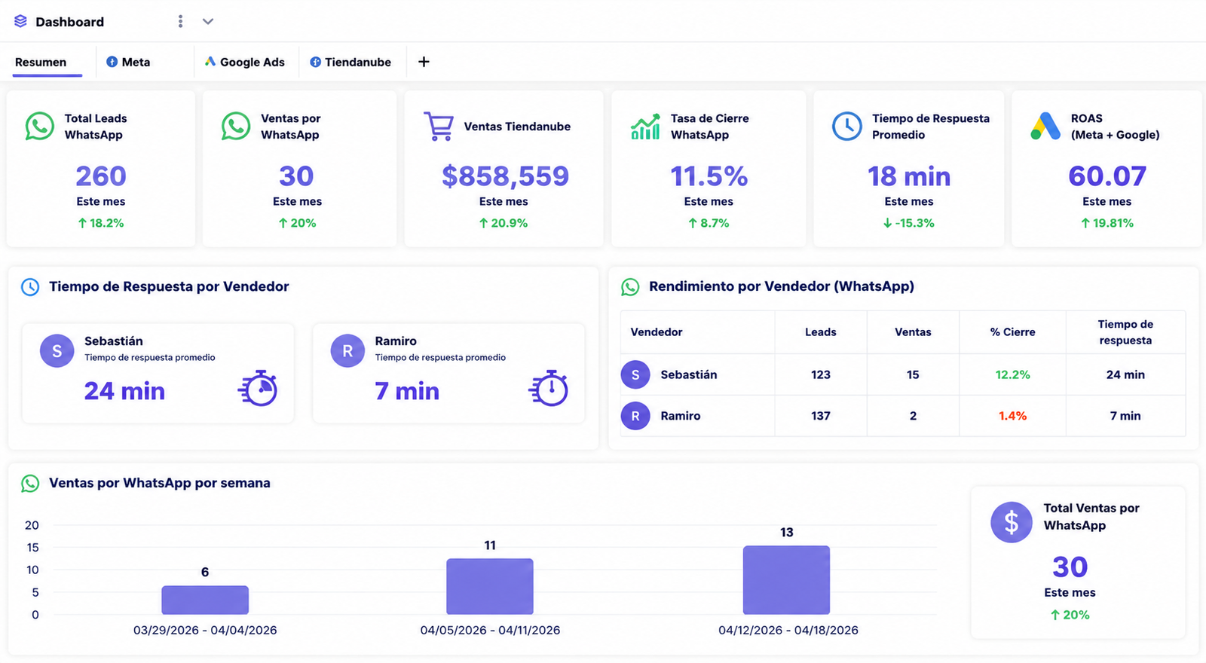Image resolution: width=1206 pixels, height=663 pixels.
Task: Click the S avatar in Sebastián table row
Action: click(635, 374)
